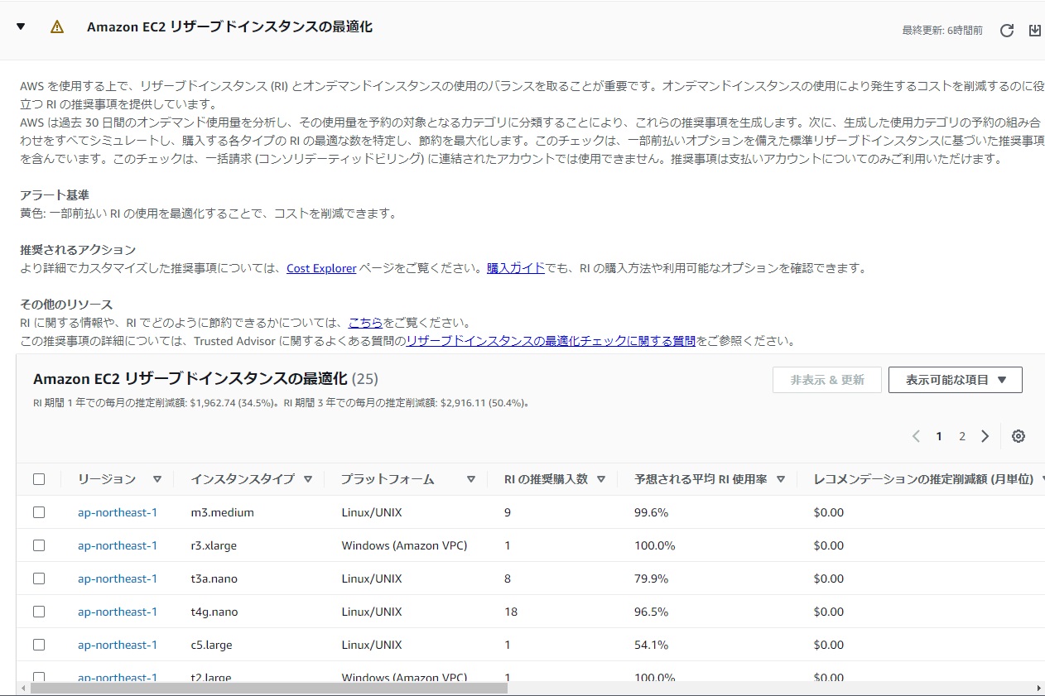Click the 非表示 & 更新 button
Image resolution: width=1045 pixels, height=696 pixels.
point(827,380)
